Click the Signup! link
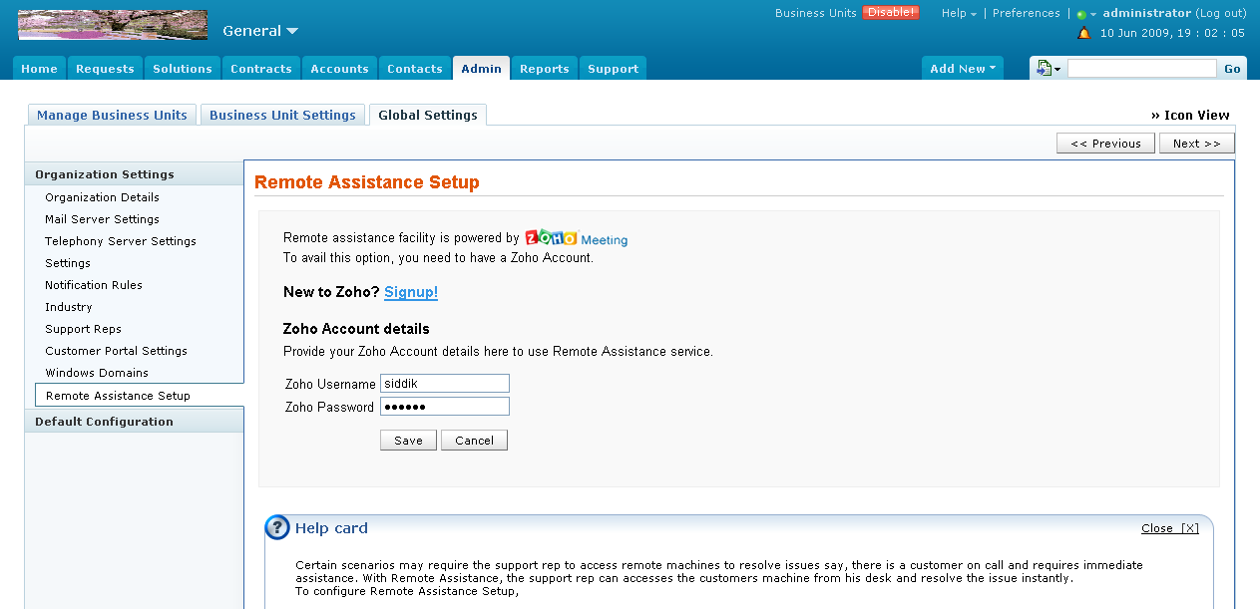 pos(411,292)
